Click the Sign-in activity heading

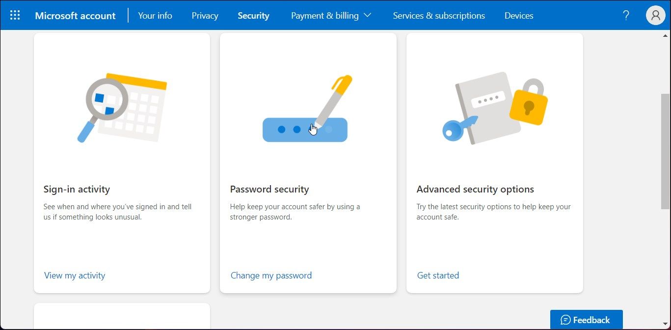coord(77,189)
